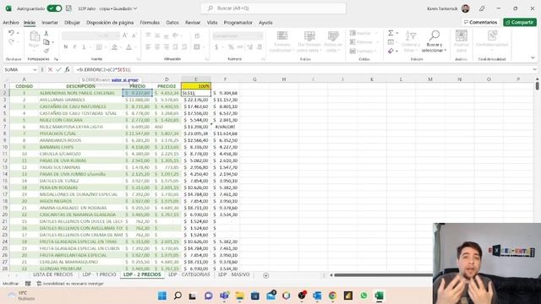Toggle italic K formatting
Viewport: 541px width, 304px height.
[74, 47]
